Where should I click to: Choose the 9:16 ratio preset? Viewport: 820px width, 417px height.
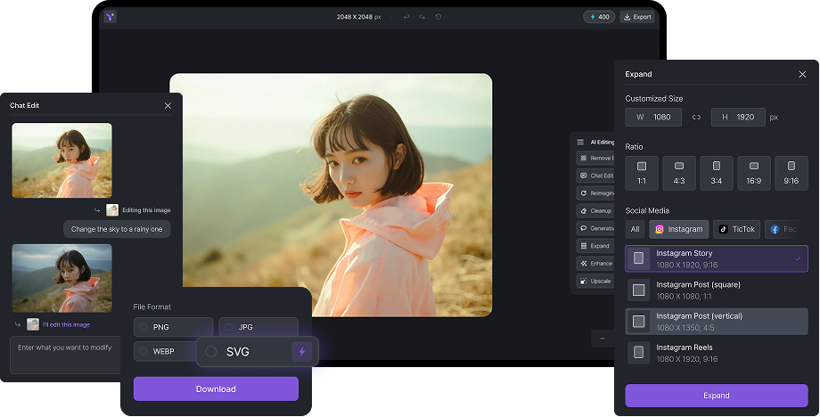[x=791, y=173]
